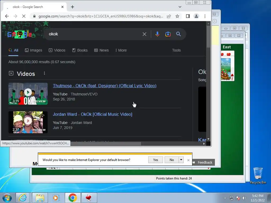Open a new Chrome tab with plus button
This screenshot has width=271, height=203.
click(73, 7)
